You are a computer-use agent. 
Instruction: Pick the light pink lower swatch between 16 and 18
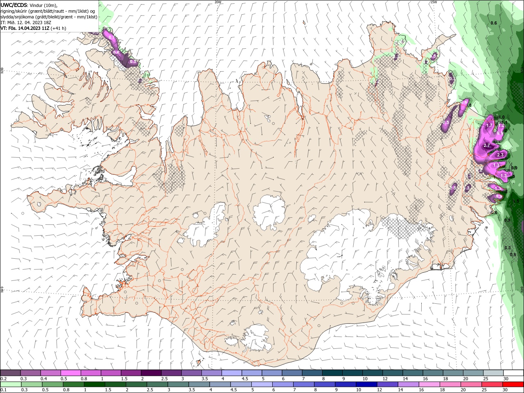point(429,384)
